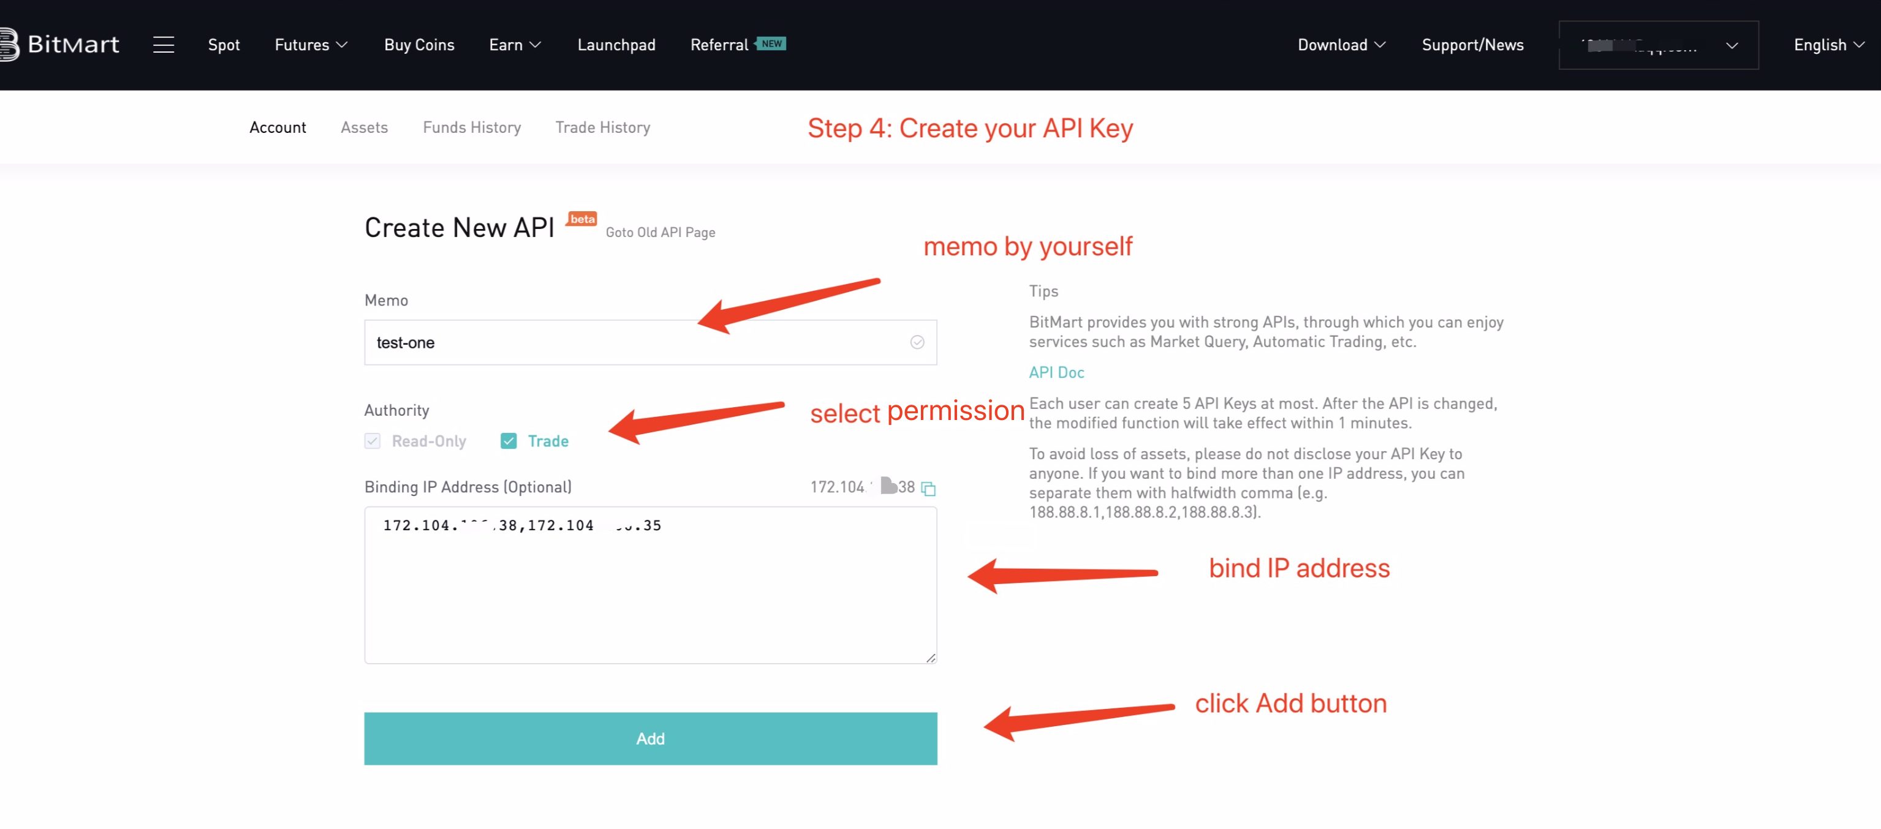Open the Goto Old API Page link

pyautogui.click(x=660, y=232)
